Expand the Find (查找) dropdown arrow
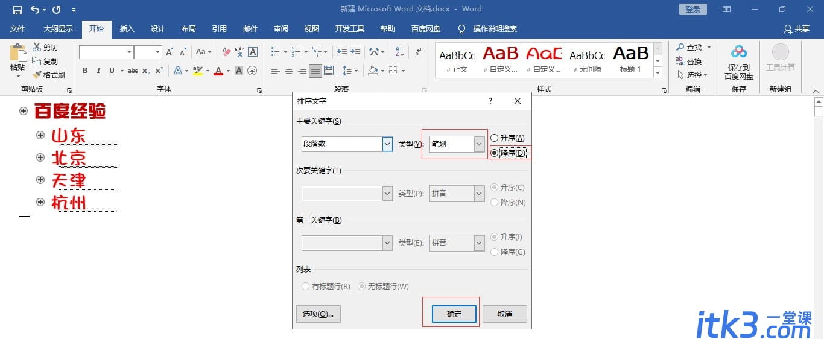Image resolution: width=824 pixels, height=339 pixels. click(709, 47)
